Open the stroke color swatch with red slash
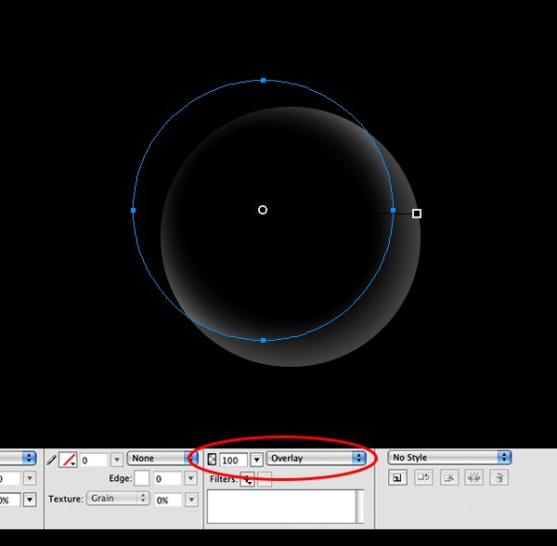The width and height of the screenshot is (557, 546). pos(68,460)
